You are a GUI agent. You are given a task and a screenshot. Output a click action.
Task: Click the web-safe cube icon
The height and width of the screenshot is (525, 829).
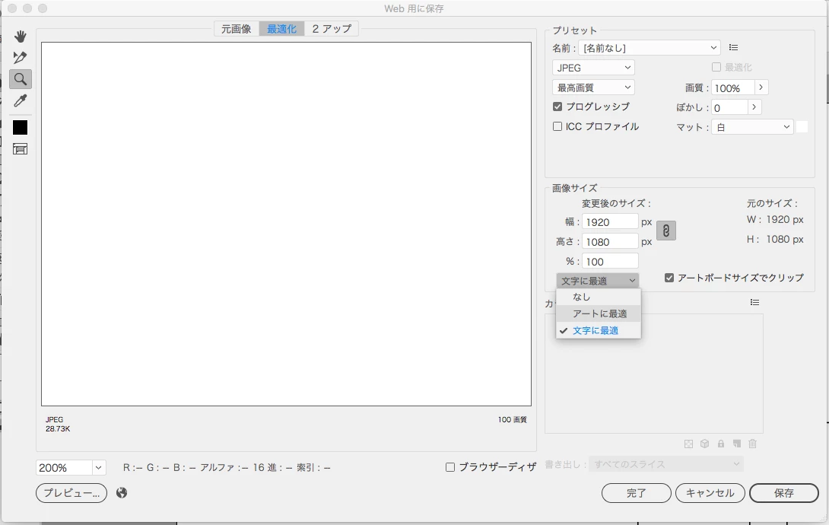705,444
